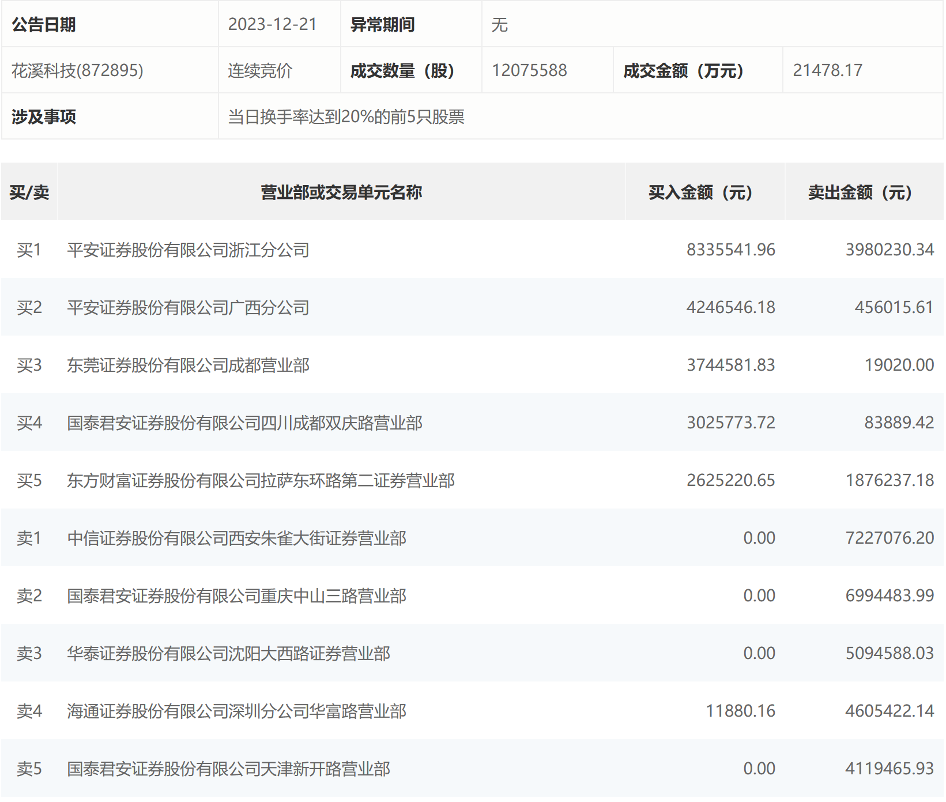Click the 营业部或交易单元名称 column header
The image size is (946, 802).
click(x=341, y=192)
